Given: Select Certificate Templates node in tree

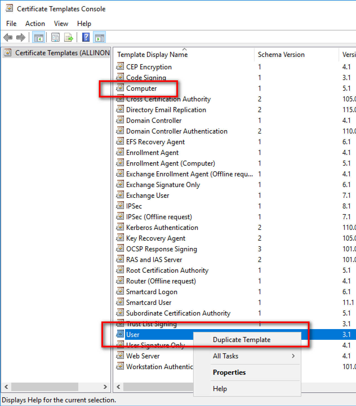Looking at the screenshot, I should point(62,53).
